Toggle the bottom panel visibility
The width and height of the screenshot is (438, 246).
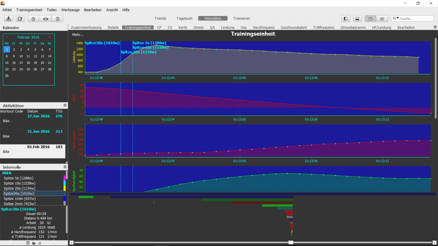coord(357,19)
